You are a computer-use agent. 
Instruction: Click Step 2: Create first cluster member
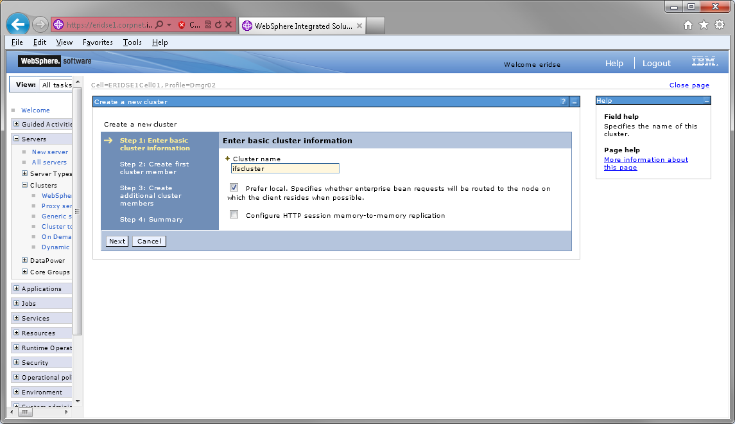click(154, 168)
